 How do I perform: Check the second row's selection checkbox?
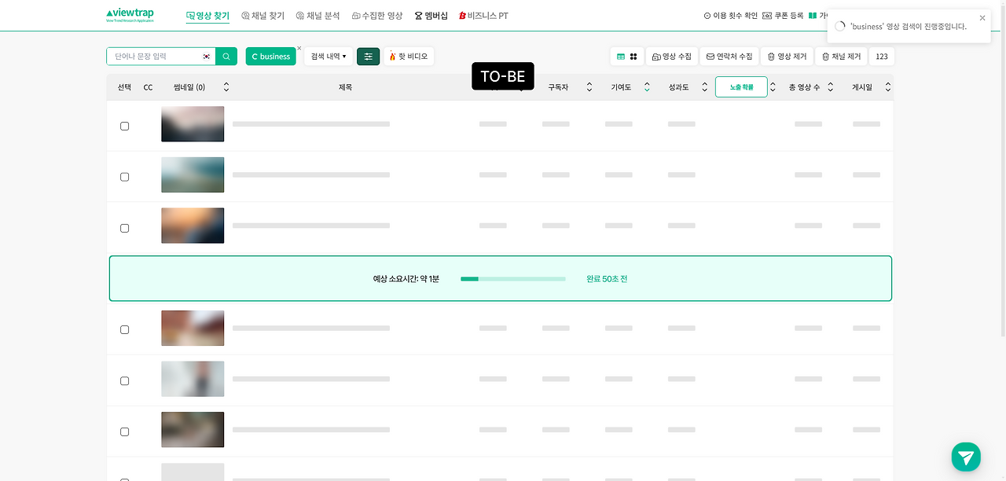tap(124, 177)
